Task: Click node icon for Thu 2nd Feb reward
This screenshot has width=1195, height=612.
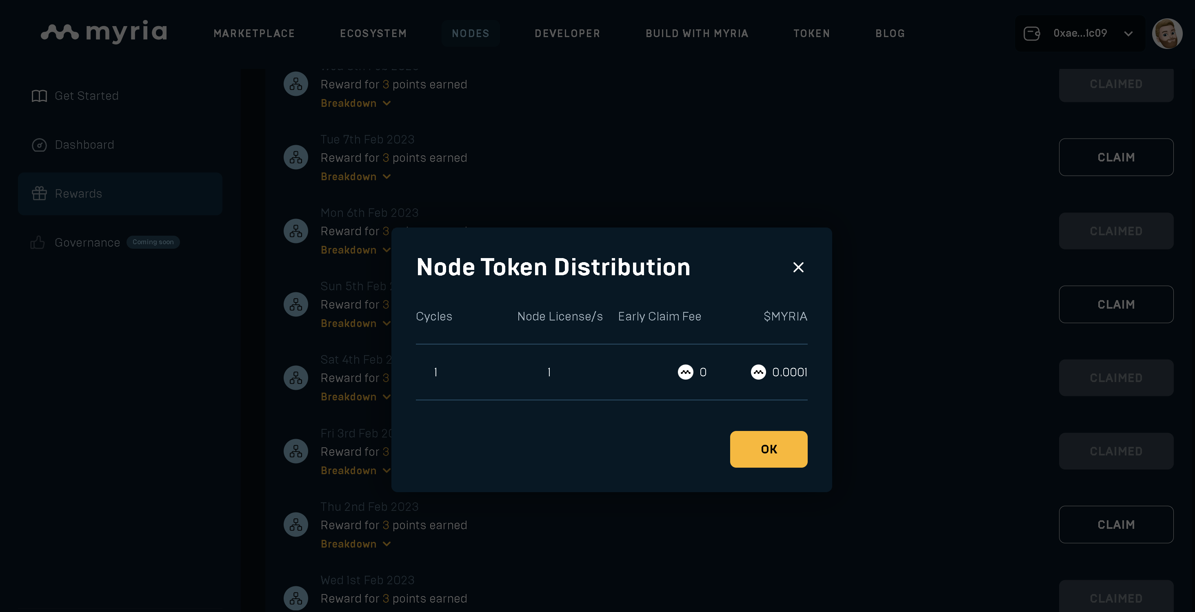Action: (296, 525)
